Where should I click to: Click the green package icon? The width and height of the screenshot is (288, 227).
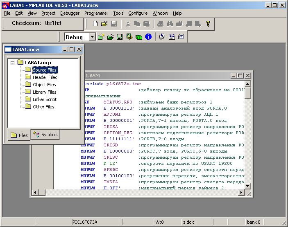(138, 37)
